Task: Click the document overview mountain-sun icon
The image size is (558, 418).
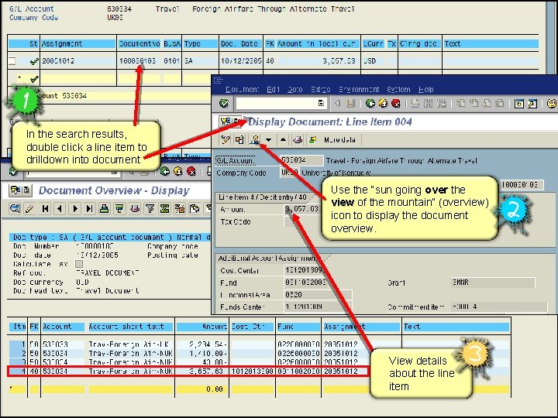Action: (x=254, y=139)
